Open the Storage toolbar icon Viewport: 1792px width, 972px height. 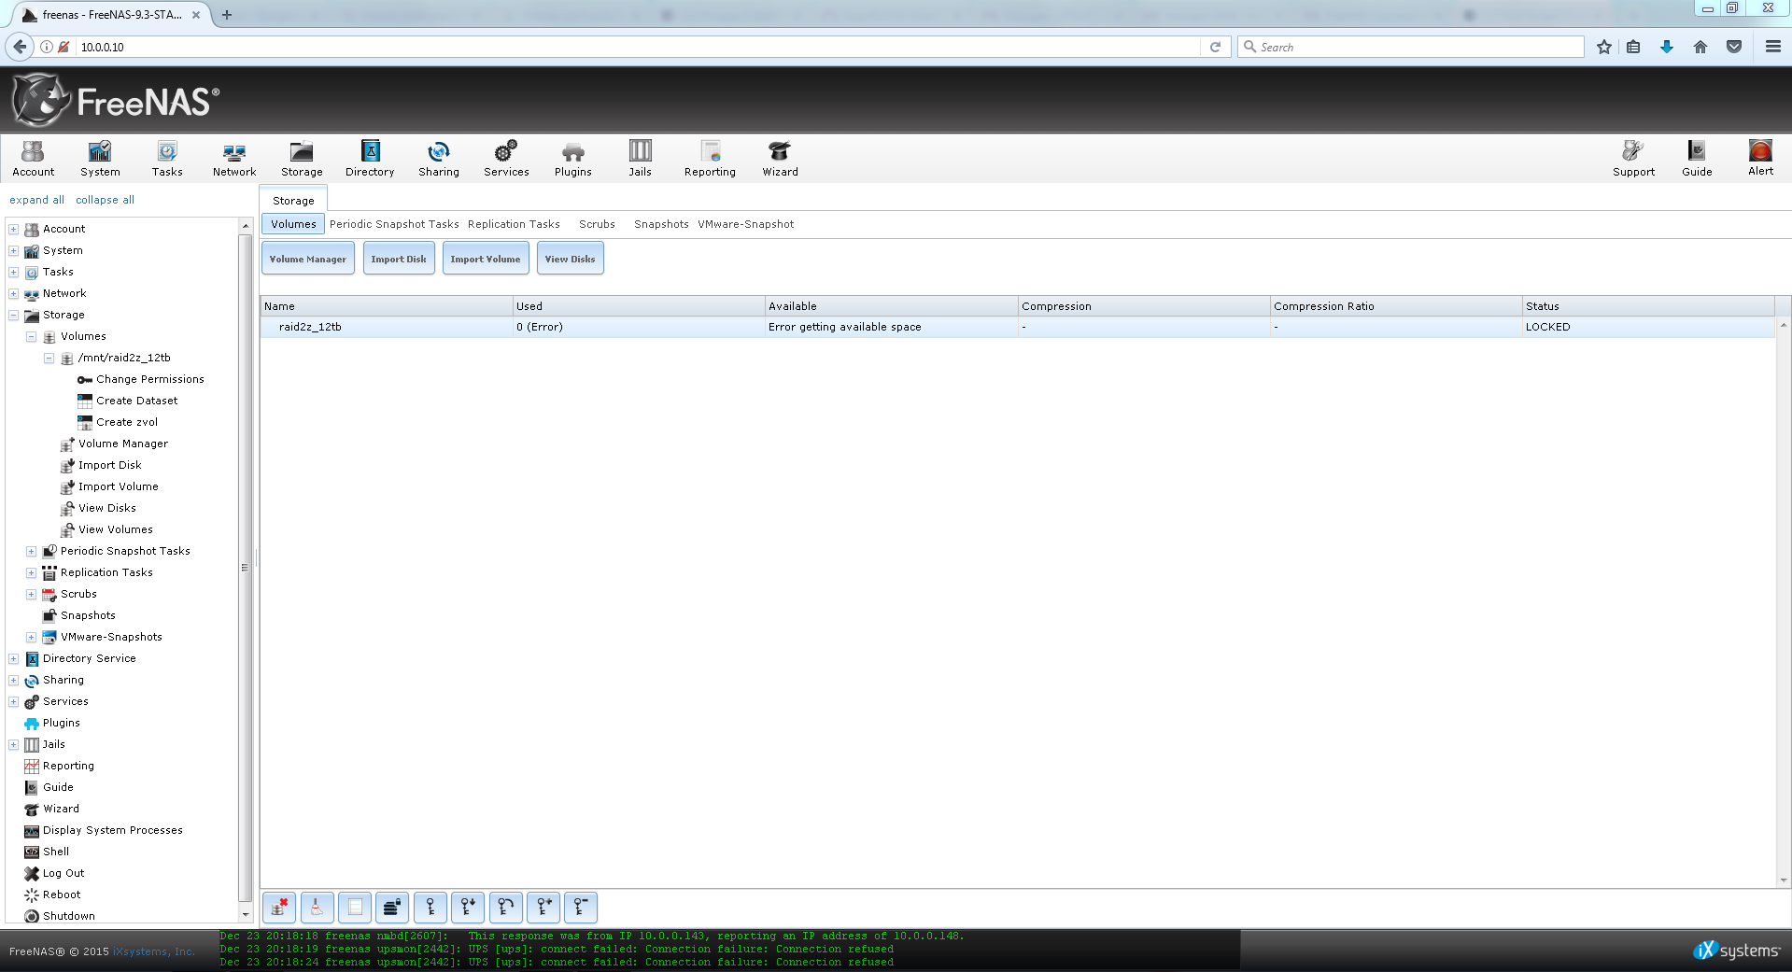tap(302, 158)
